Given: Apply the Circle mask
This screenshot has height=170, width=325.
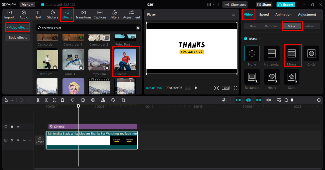Looking at the screenshot, I should [x=311, y=53].
